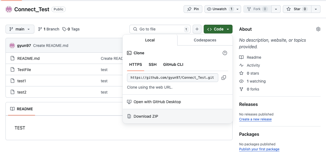The image size is (326, 158).
Task: Open the About settings gear icon
Action: pyautogui.click(x=318, y=29)
